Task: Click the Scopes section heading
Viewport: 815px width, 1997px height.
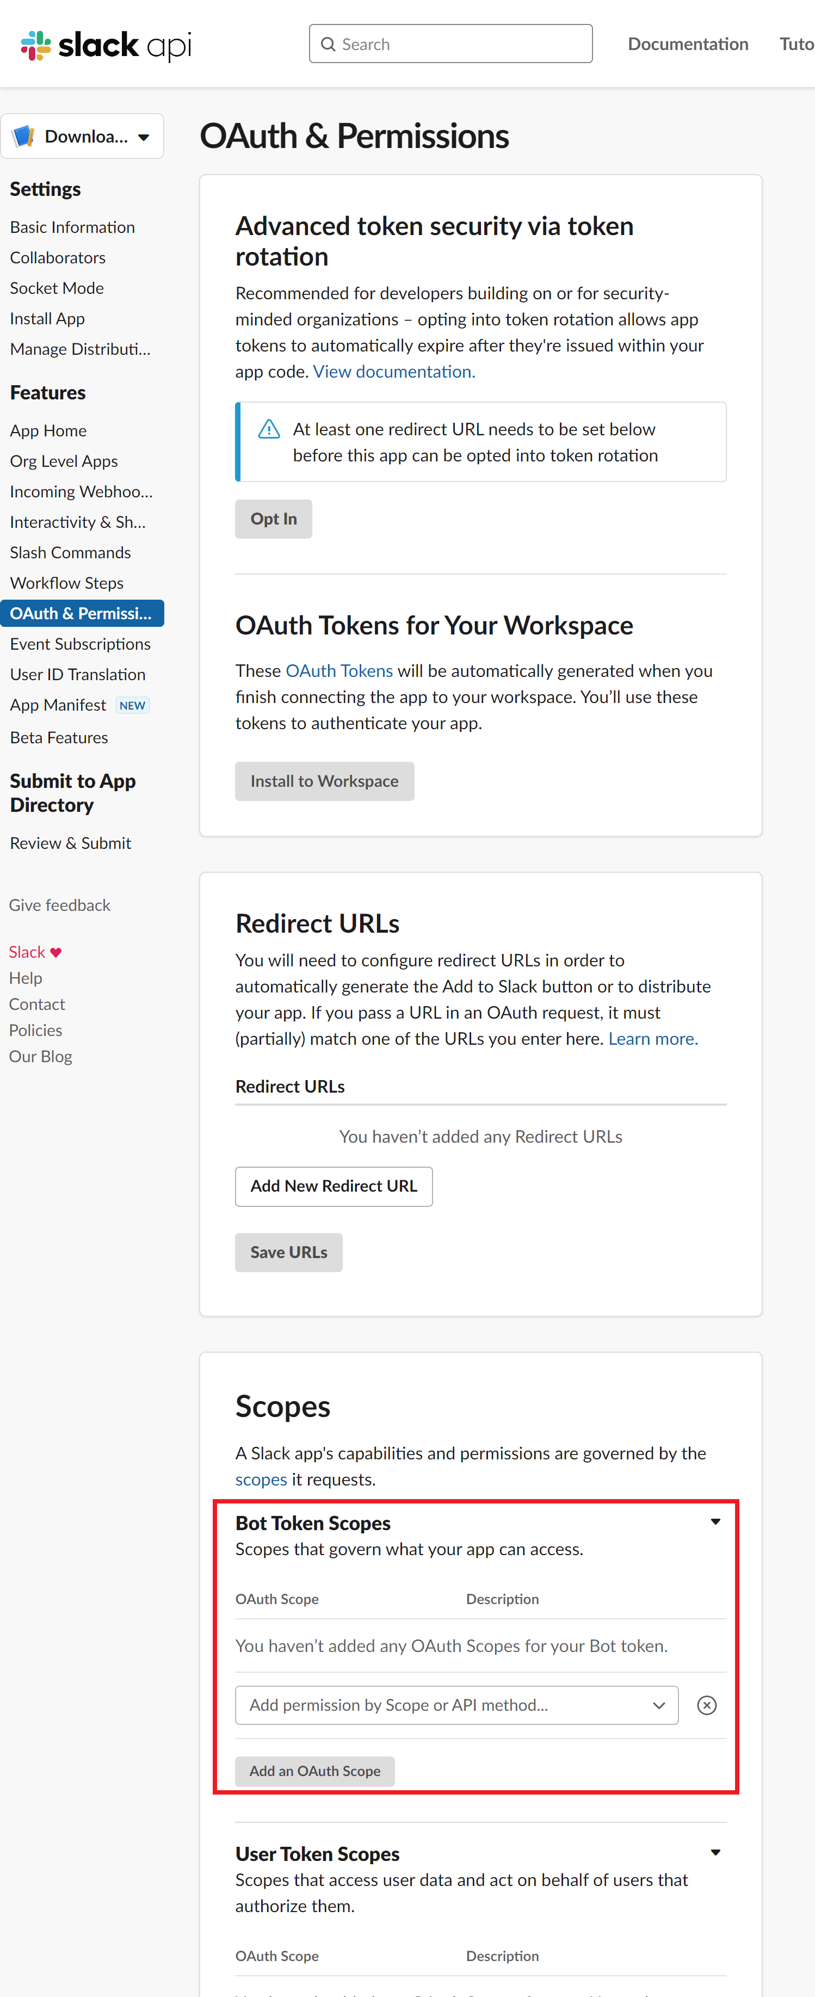Action: tap(283, 1407)
